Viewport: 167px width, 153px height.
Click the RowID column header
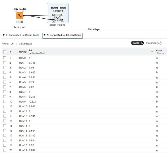tap(23, 52)
